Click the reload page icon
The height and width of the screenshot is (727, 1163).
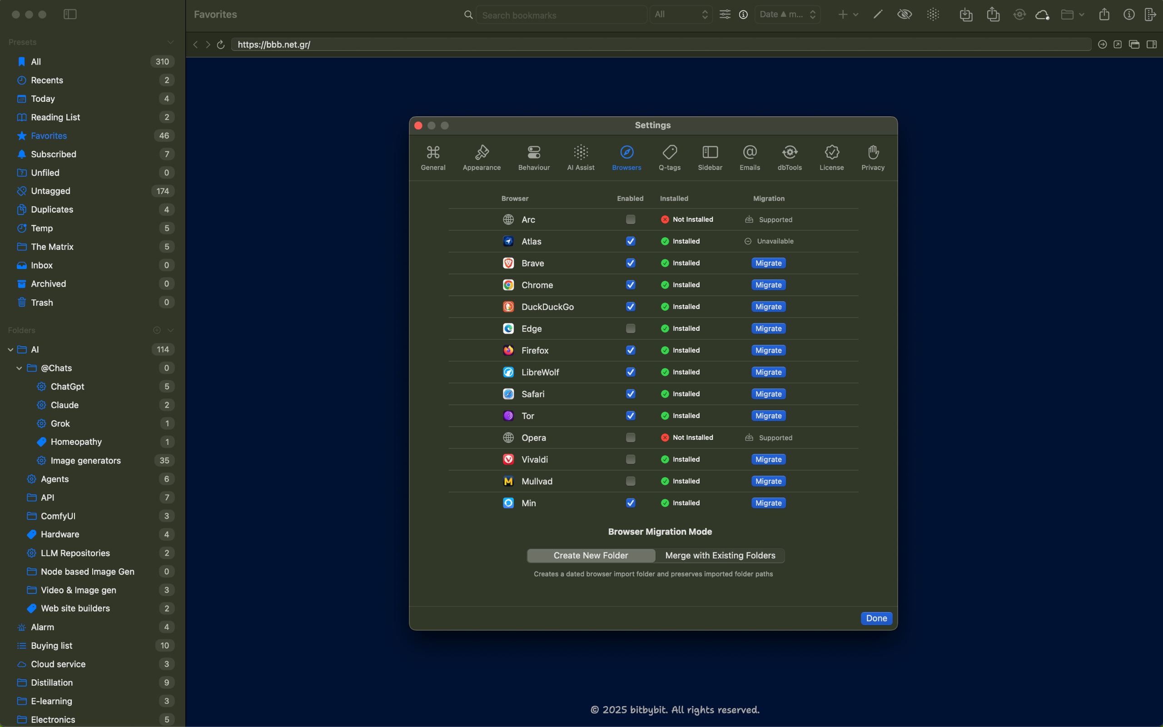[x=221, y=45]
